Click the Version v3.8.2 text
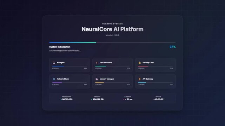The width and height of the screenshot is (225, 126). (112, 35)
